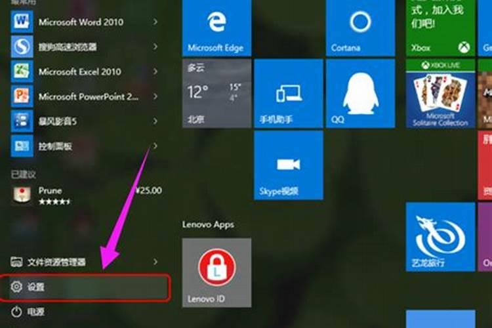
Task: Select the 控制面板 menu label
Action: click(55, 146)
